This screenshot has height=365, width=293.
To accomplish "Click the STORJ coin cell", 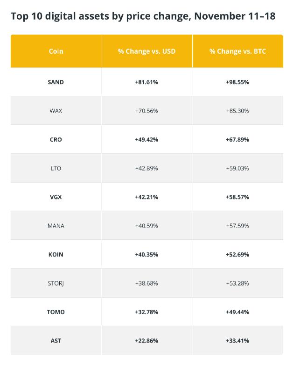I will click(56, 283).
